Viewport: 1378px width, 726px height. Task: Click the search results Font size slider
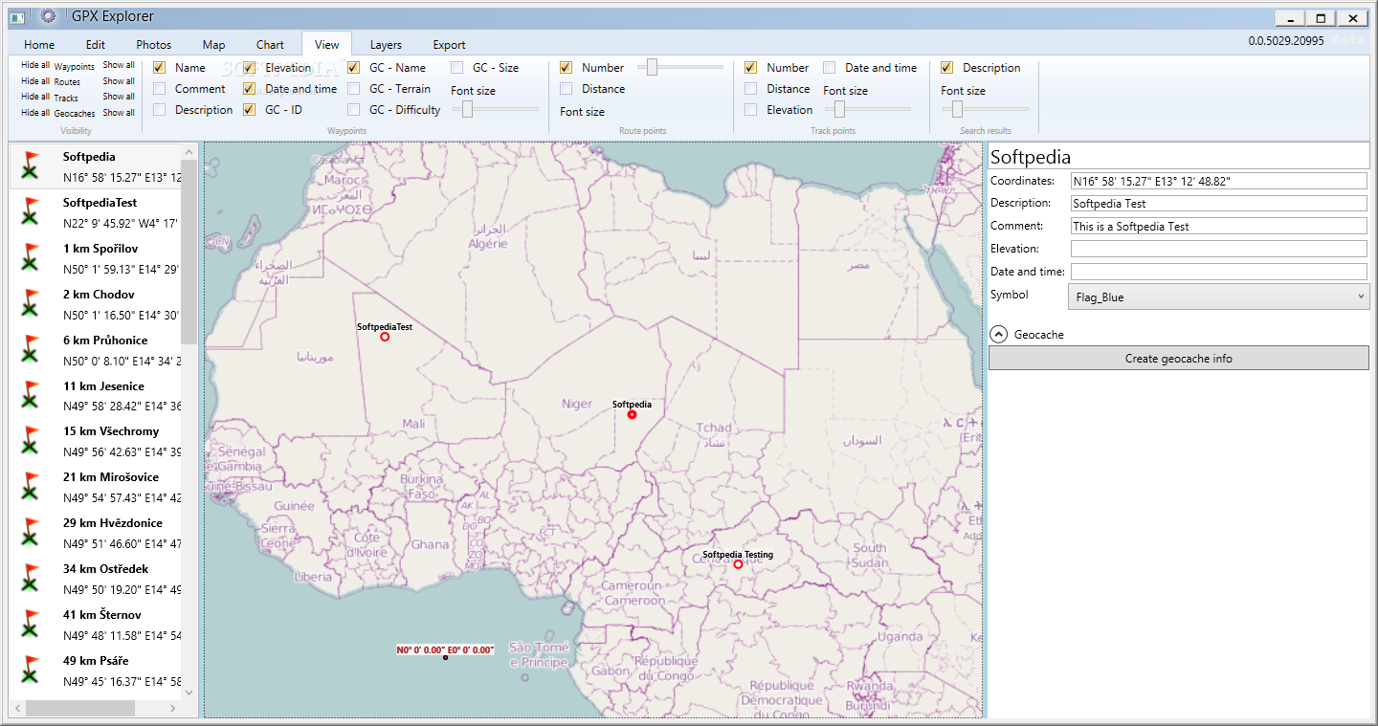(985, 109)
